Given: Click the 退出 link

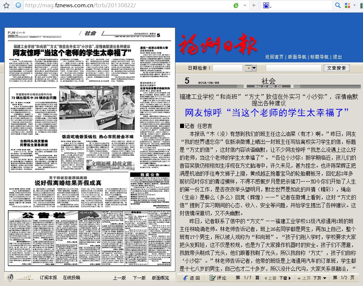Looking at the screenshot, I should pos(337,57).
